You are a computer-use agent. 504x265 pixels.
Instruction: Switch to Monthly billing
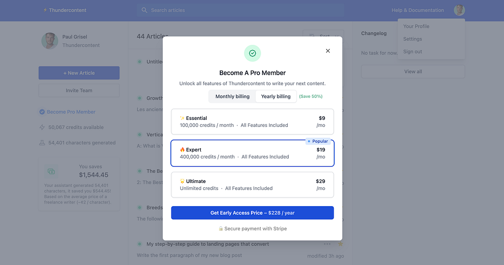(x=232, y=96)
